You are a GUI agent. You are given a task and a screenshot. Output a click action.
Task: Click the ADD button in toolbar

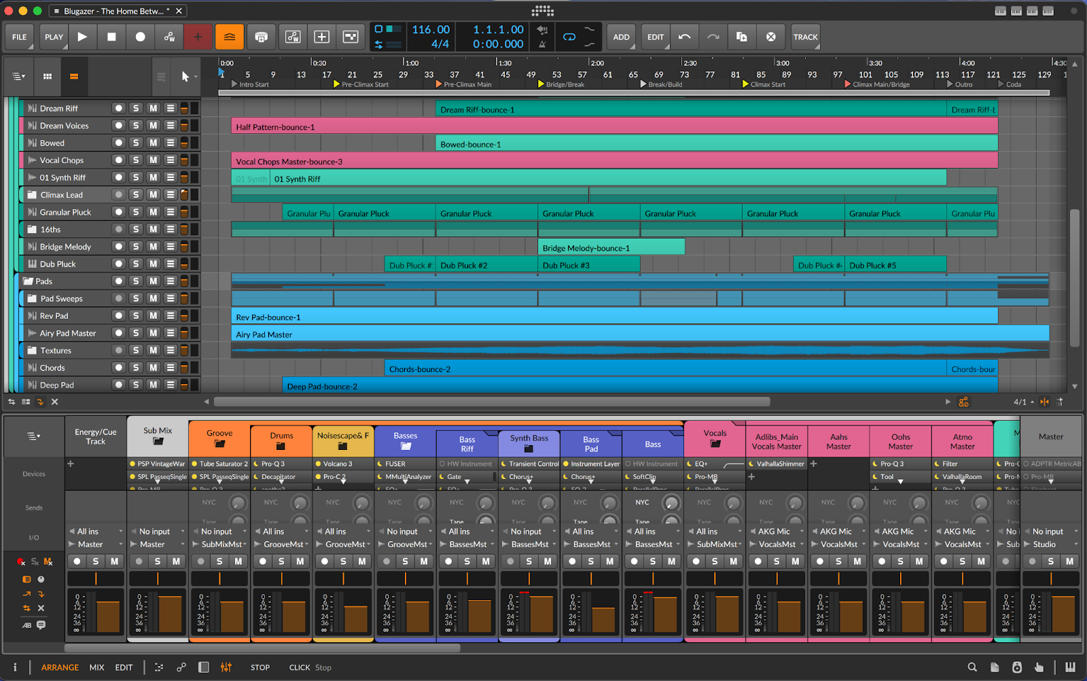tap(621, 37)
